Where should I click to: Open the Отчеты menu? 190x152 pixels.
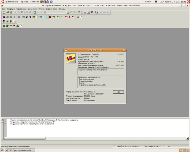tap(42, 9)
